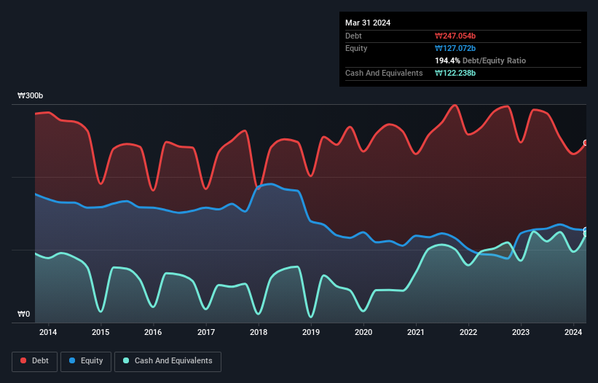
Task: Select the 2018 x-axis label
Action: point(259,332)
